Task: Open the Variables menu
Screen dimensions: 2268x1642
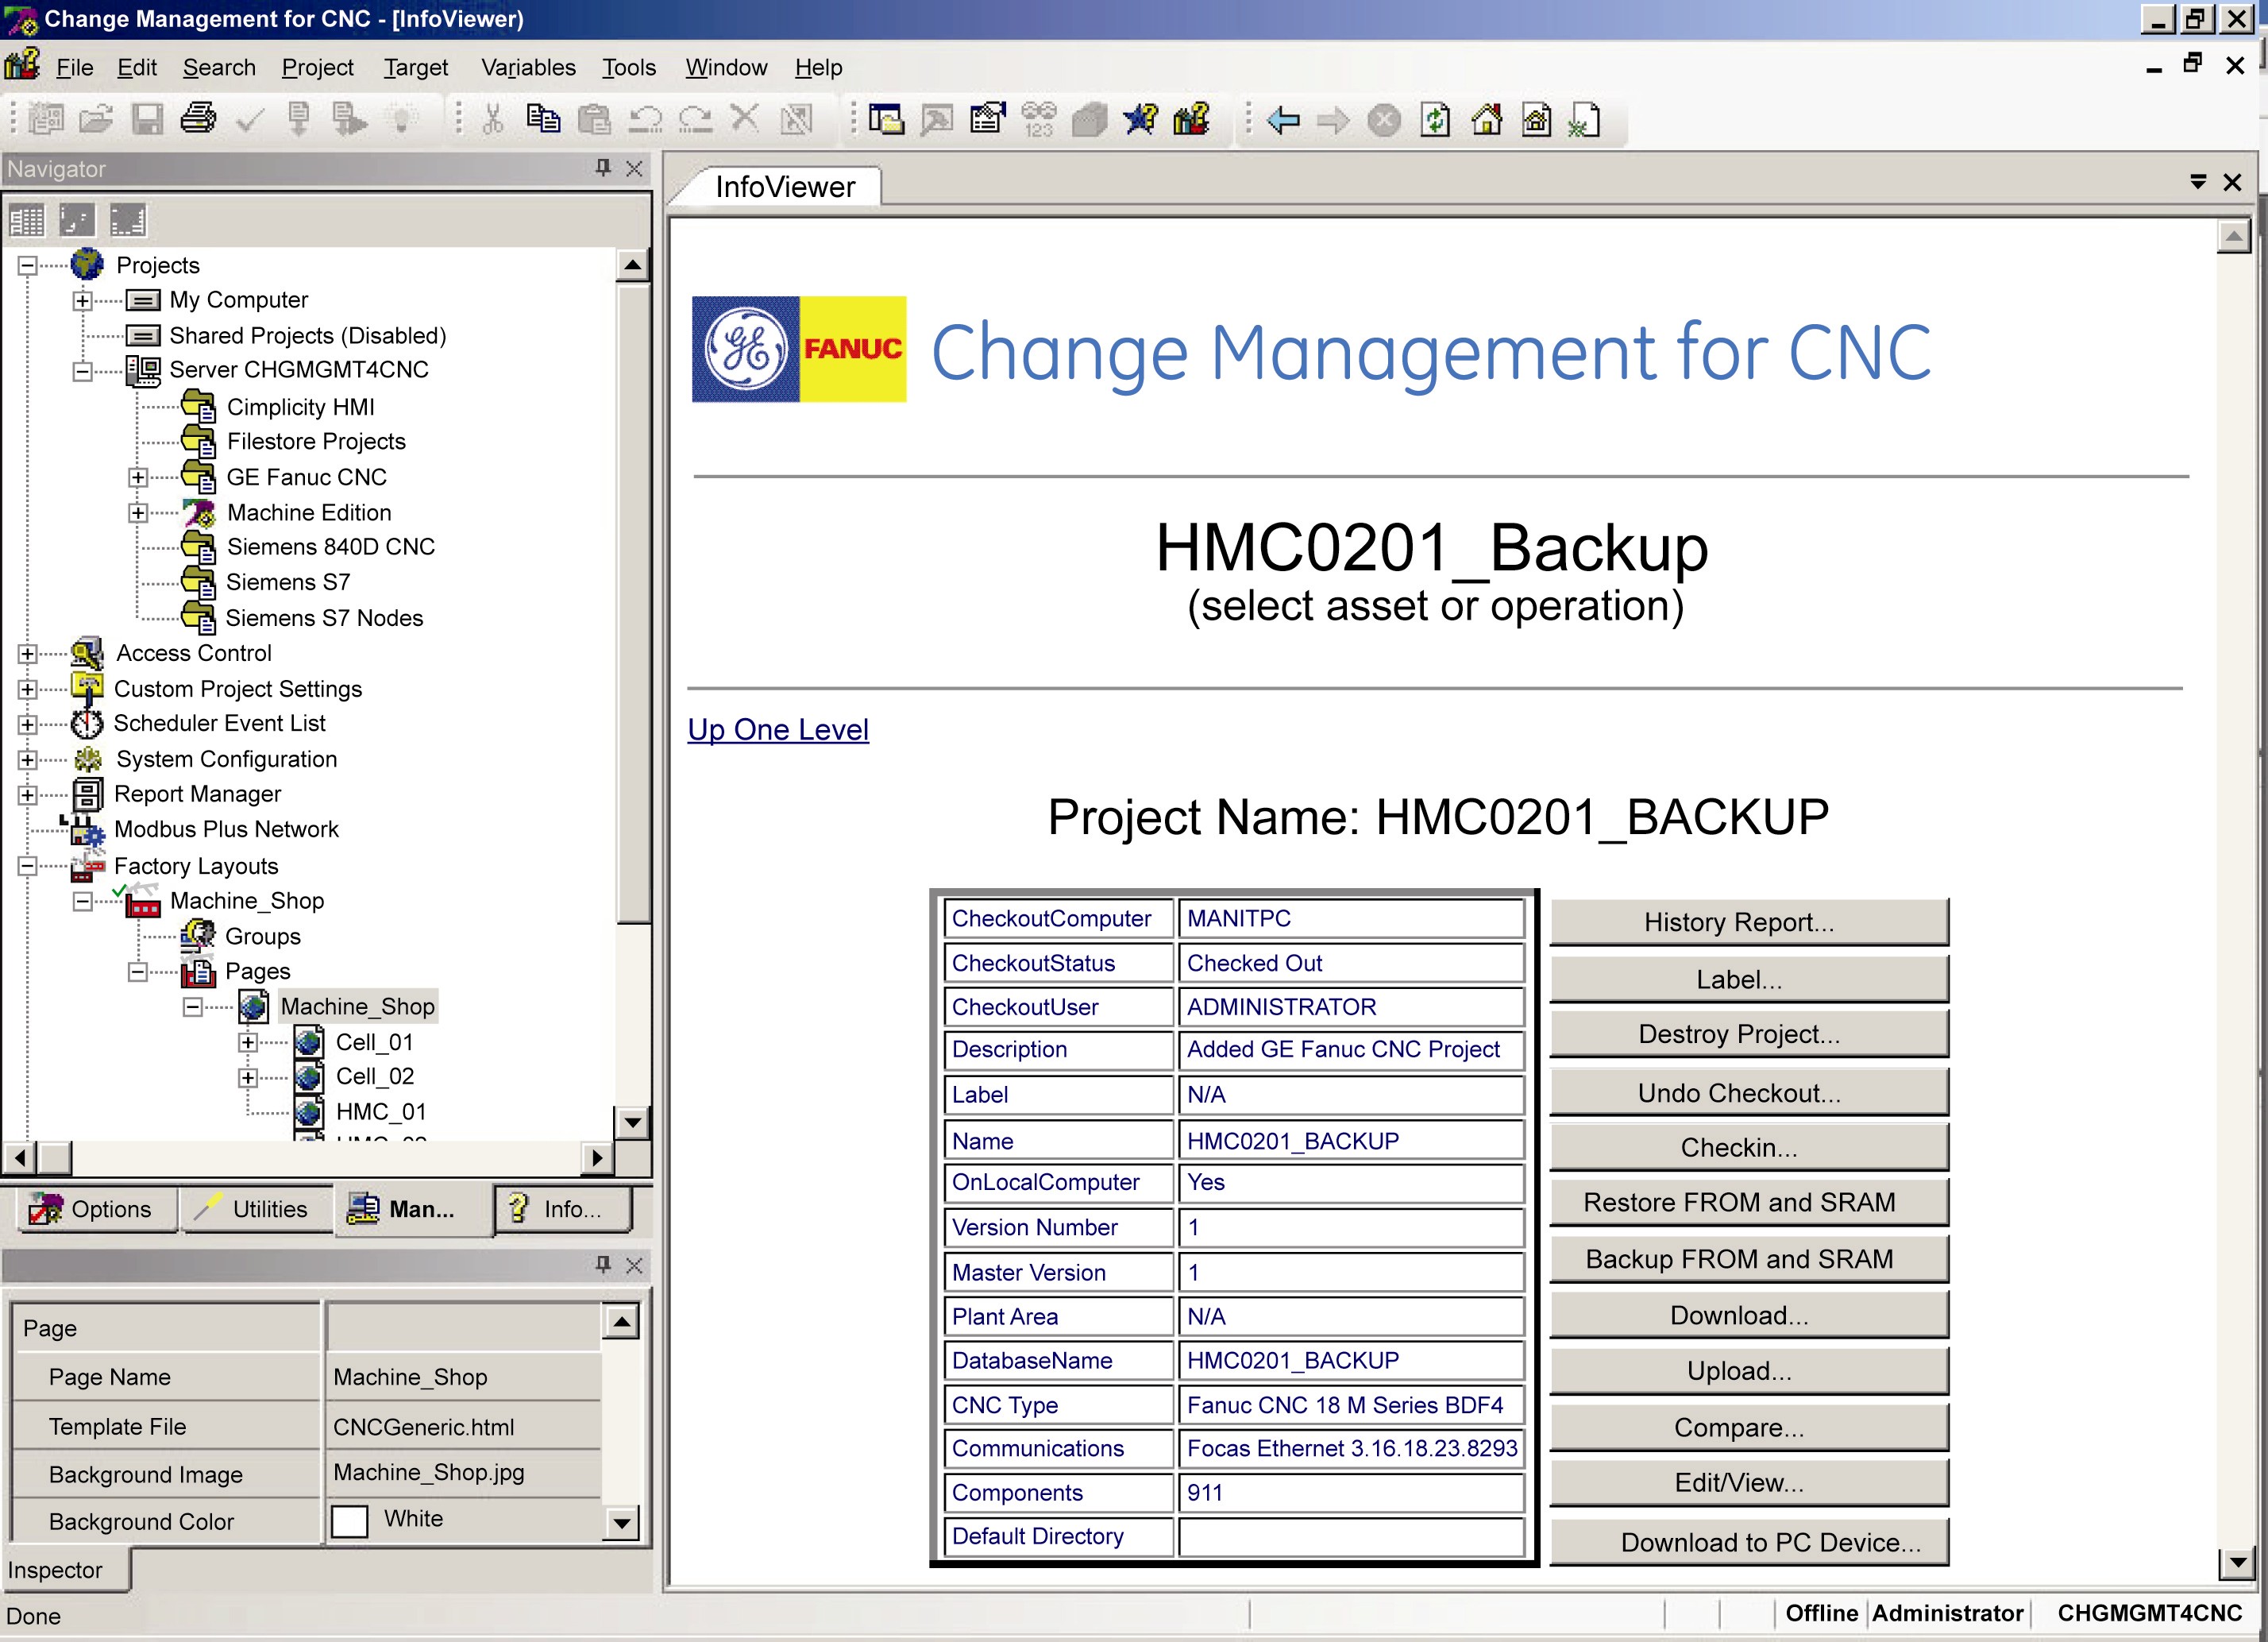Action: (x=528, y=67)
